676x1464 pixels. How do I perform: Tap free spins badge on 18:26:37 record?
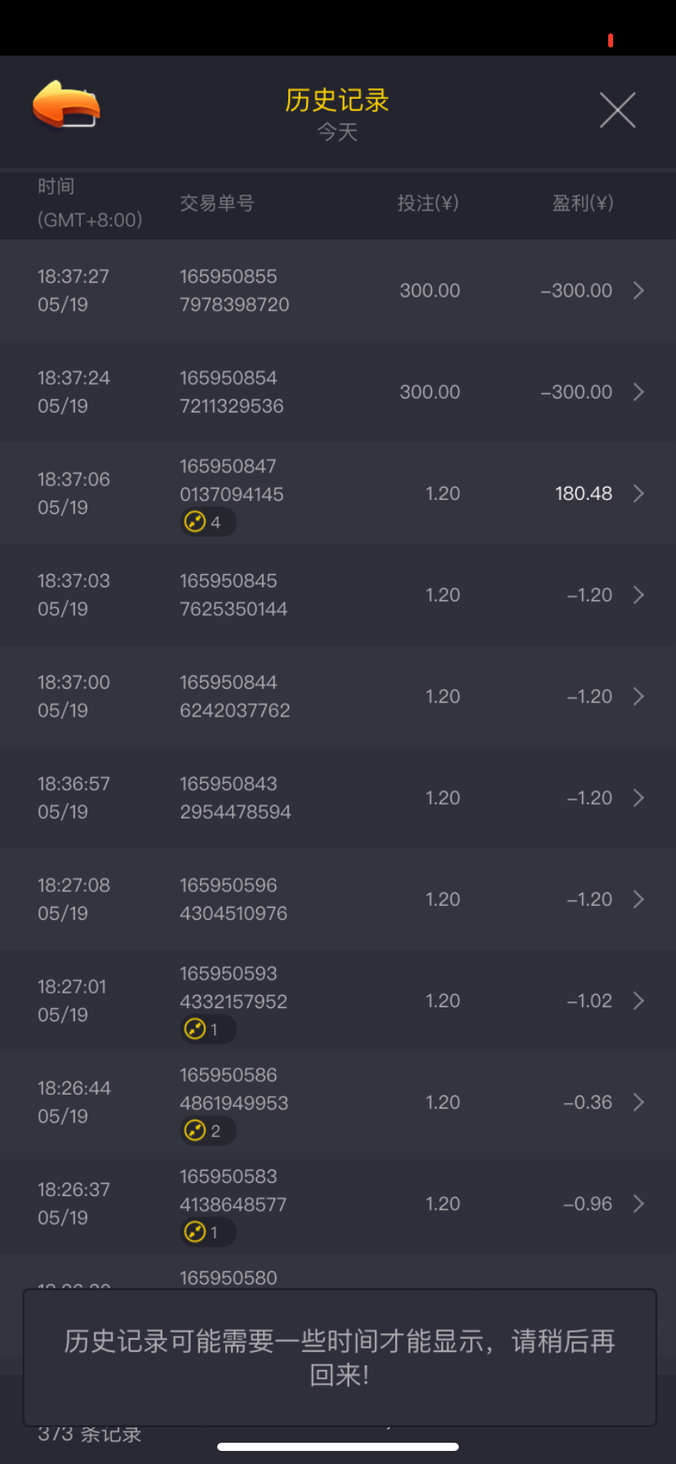[207, 1232]
